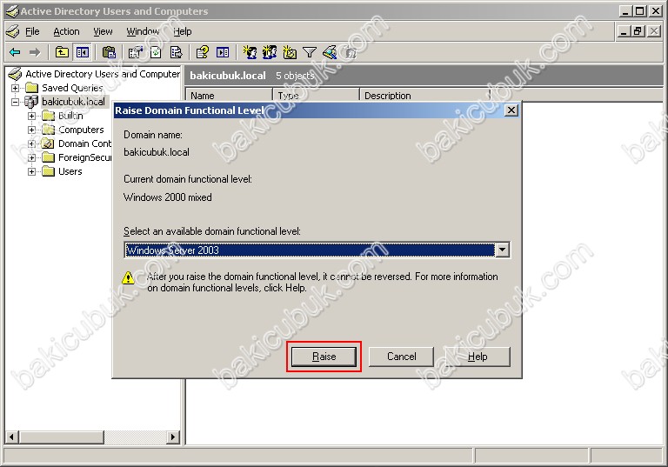Click the Paste clipboard toolbar icon

[109, 52]
